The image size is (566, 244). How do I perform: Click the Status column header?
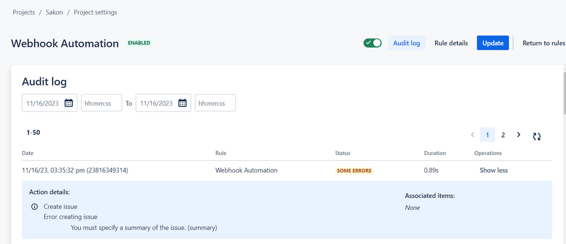343,153
